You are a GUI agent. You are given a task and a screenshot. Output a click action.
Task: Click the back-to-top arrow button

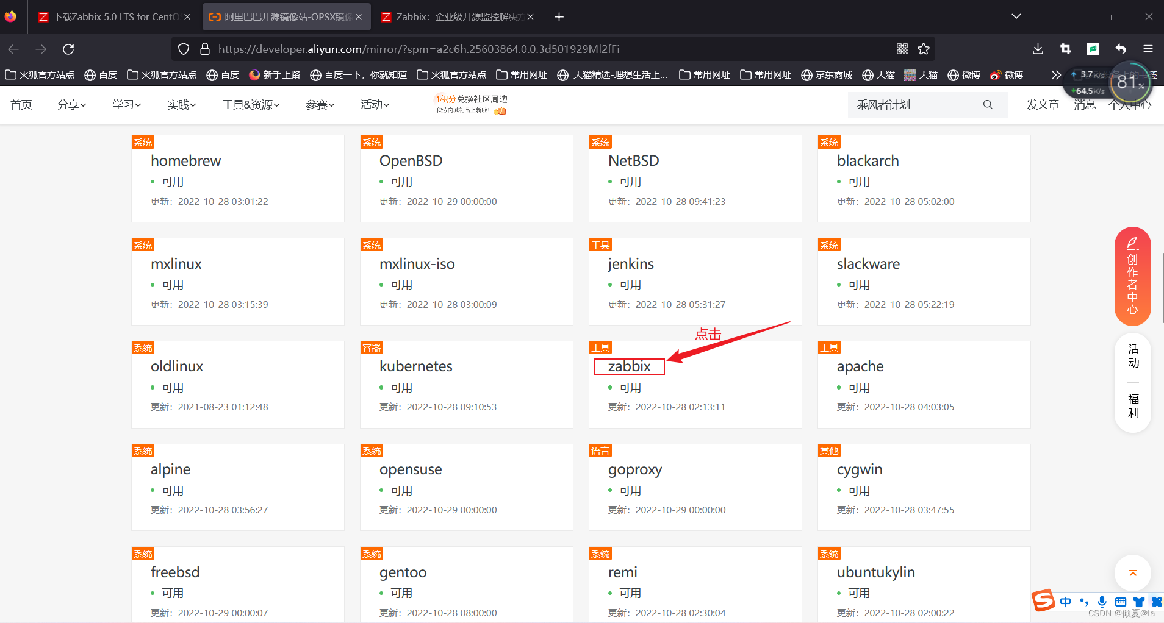coord(1133,572)
